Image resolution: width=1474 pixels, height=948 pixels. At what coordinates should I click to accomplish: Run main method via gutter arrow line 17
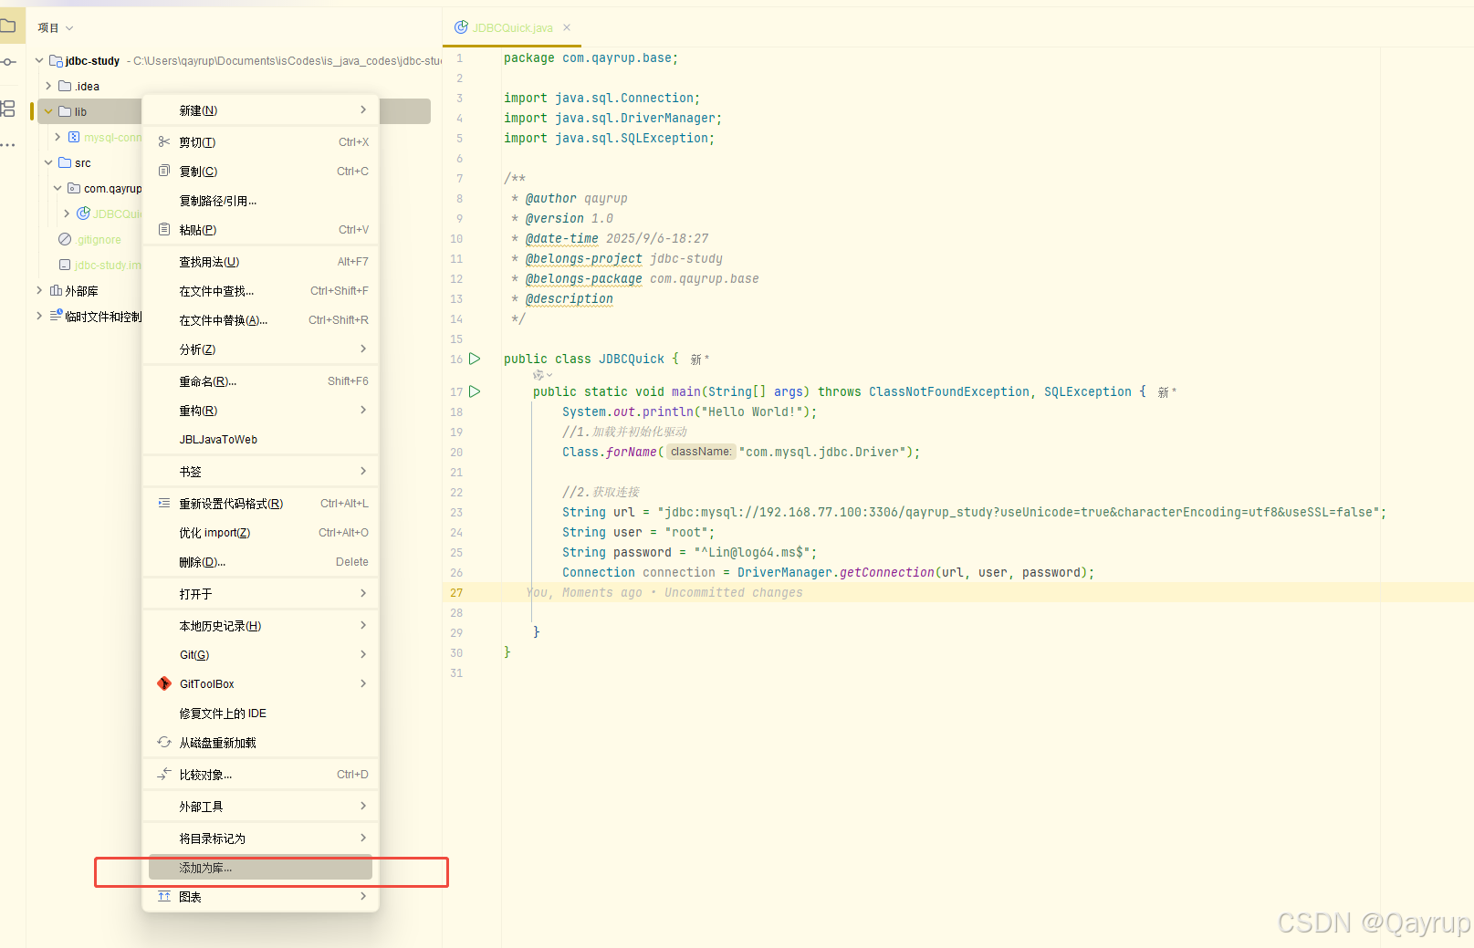click(475, 391)
